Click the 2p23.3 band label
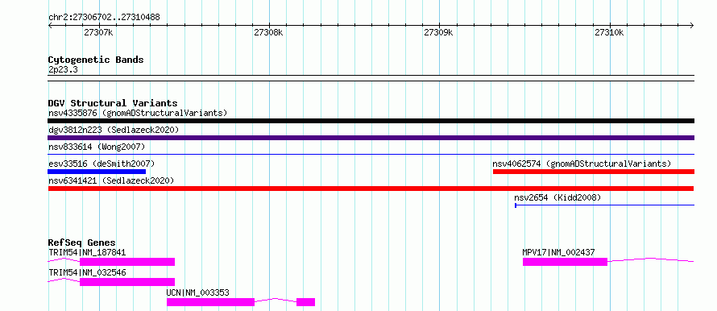 (63, 69)
